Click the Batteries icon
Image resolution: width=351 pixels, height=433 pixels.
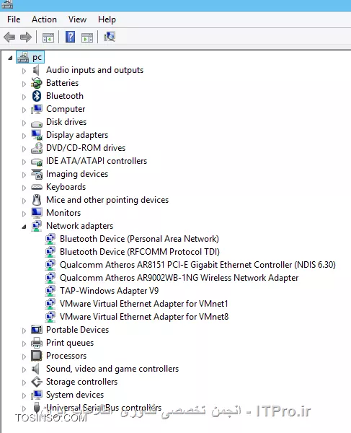[36, 83]
